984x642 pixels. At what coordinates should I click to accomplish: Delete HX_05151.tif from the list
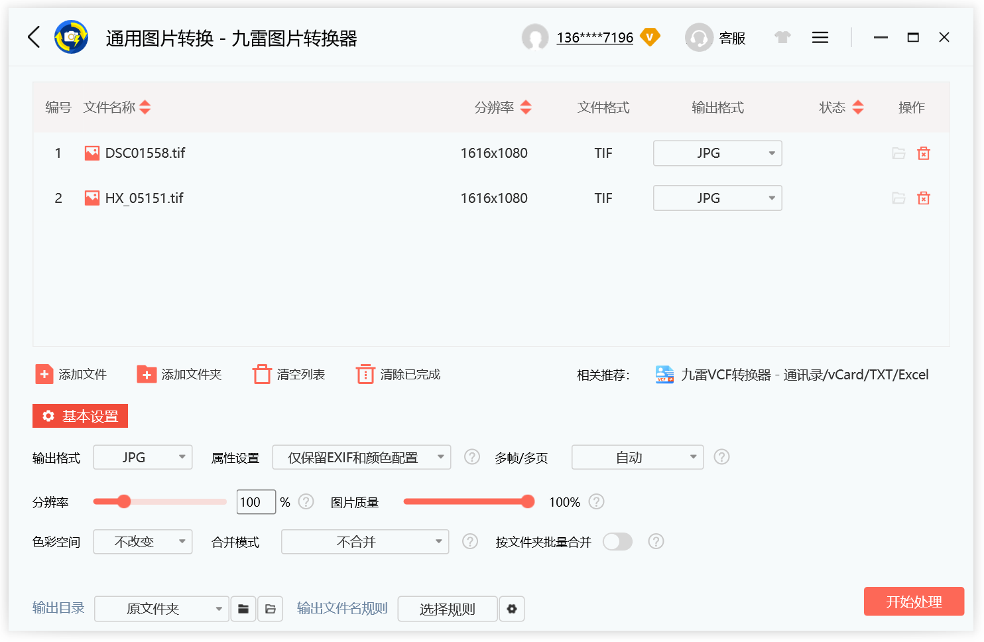coord(924,198)
